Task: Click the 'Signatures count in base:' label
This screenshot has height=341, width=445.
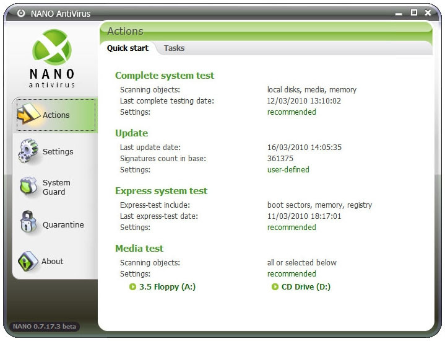Action: coord(163,159)
